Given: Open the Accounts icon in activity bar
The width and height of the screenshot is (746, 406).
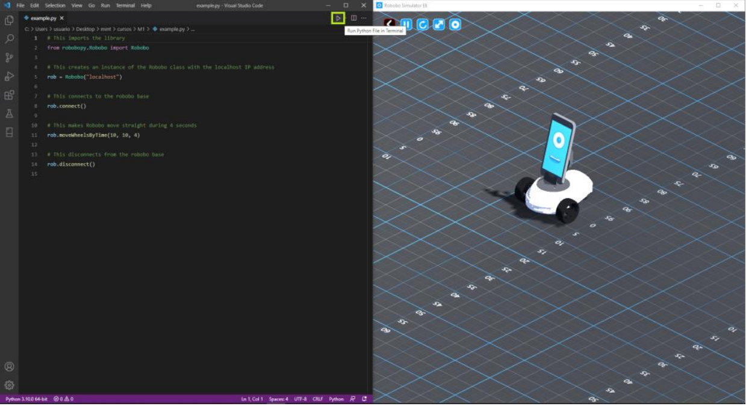Looking at the screenshot, I should click(x=9, y=366).
